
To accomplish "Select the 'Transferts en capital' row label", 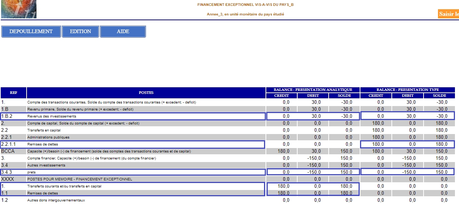I will coord(44,130).
